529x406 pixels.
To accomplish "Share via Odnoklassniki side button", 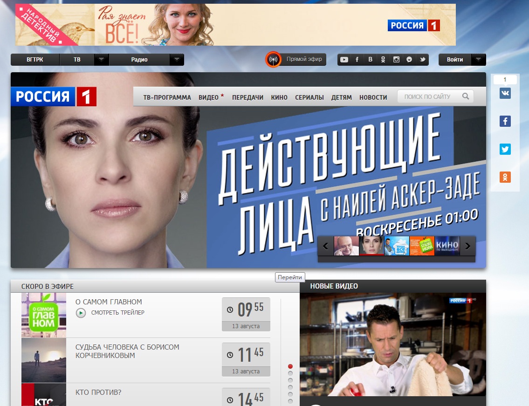I will coord(505,177).
